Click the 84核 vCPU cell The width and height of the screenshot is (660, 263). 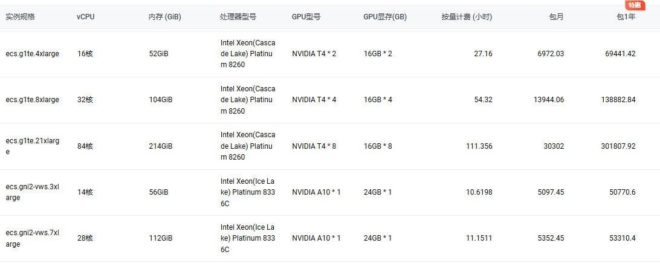point(85,146)
